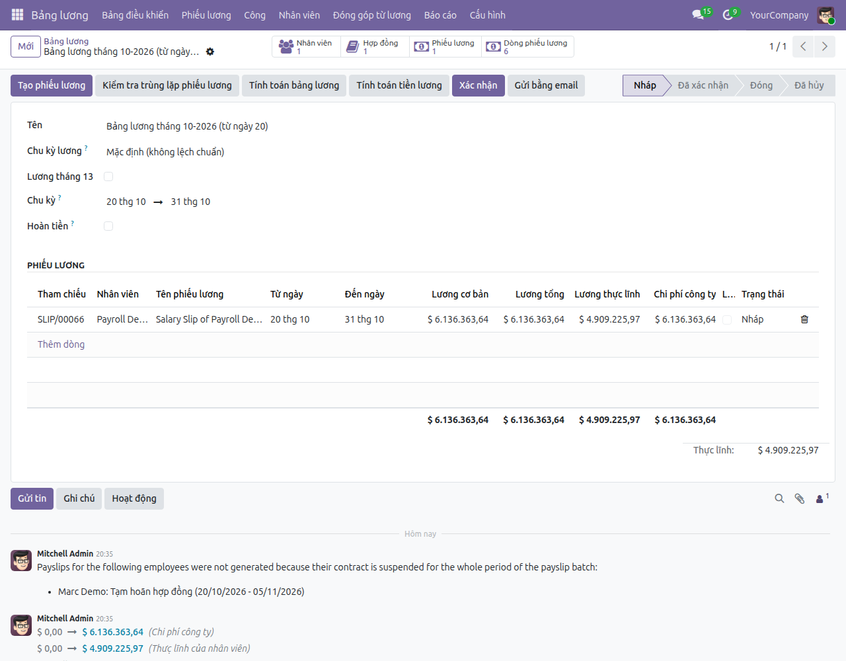Screen dimensions: 846x661
Task: Switch to the Ghi chú chatter tab
Action: [x=79, y=498]
